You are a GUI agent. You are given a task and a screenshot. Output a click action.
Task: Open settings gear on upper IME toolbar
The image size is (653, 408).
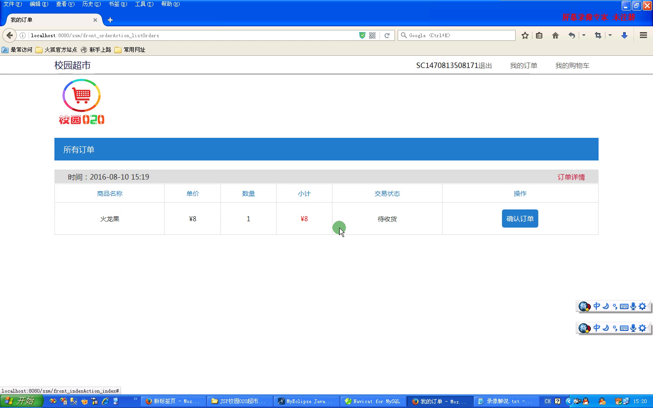tap(642, 306)
